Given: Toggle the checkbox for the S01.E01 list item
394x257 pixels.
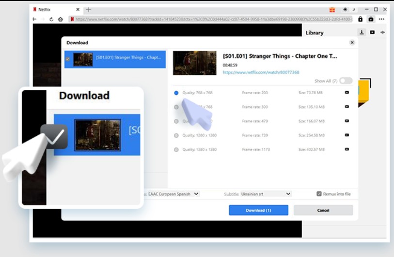Looking at the screenshot, I should [67, 59].
